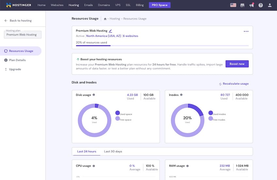The image size is (277, 180).
Task: Click the Used inodes legend swatch
Action: tap(211, 113)
